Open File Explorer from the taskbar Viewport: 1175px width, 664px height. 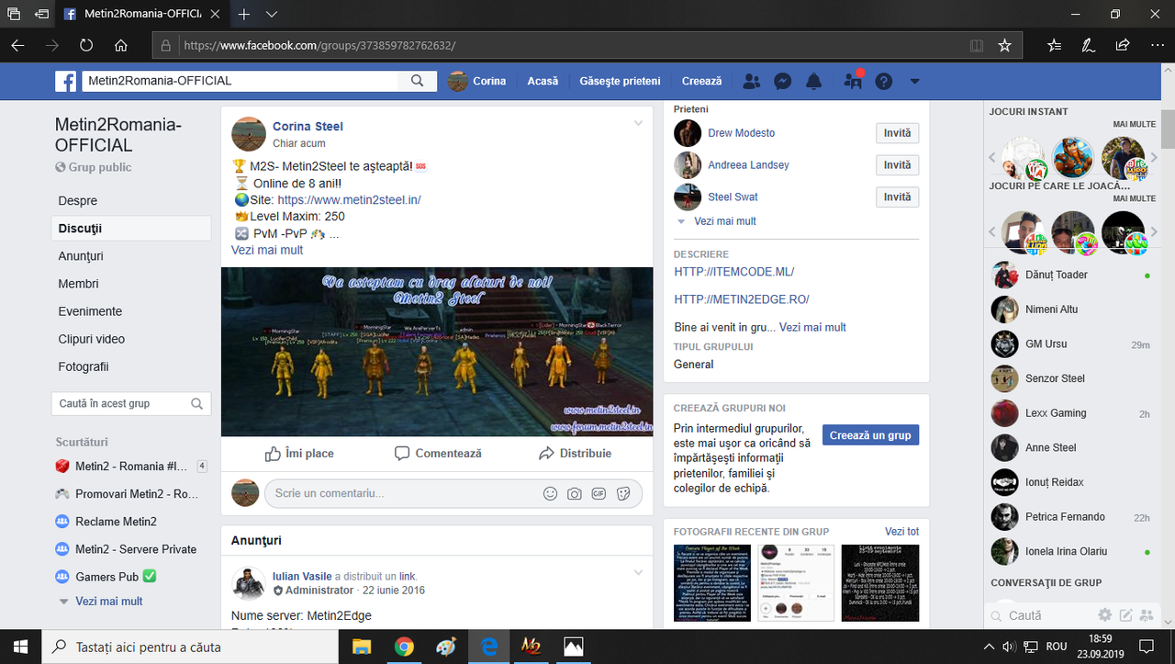pos(361,647)
